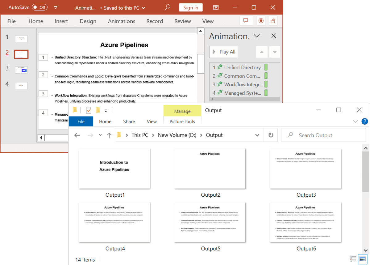The width and height of the screenshot is (370, 265).
Task: Open File Explorer help question mark
Action: (x=364, y=121)
